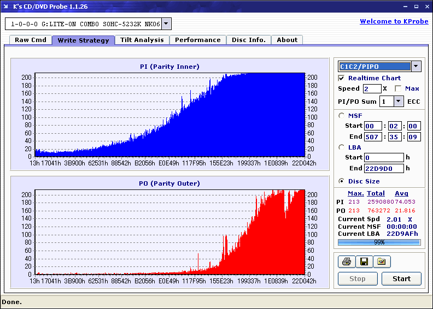Screen dimensions: 433x309
Task: Select the LBA radio button
Action: [341, 147]
